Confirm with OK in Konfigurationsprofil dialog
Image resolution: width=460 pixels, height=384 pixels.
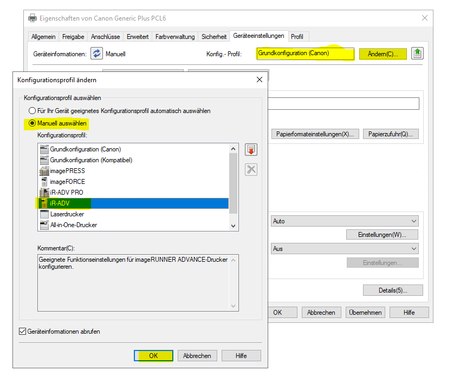click(x=153, y=355)
